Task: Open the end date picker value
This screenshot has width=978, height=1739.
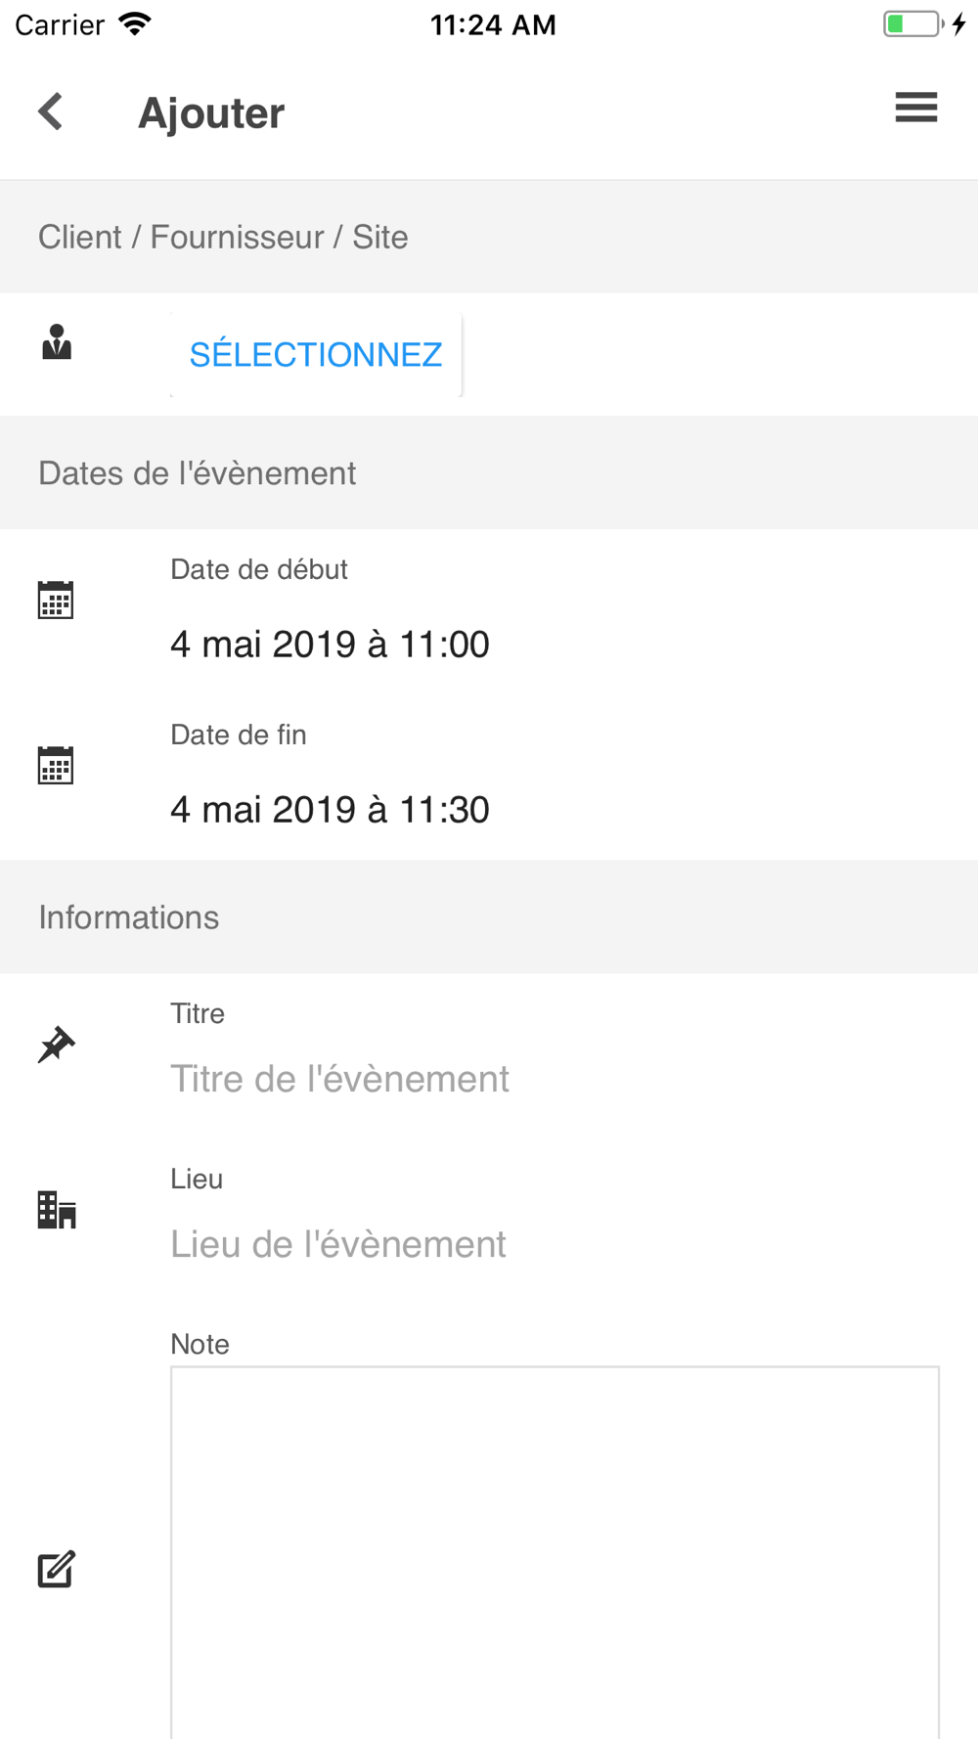Action: (330, 810)
